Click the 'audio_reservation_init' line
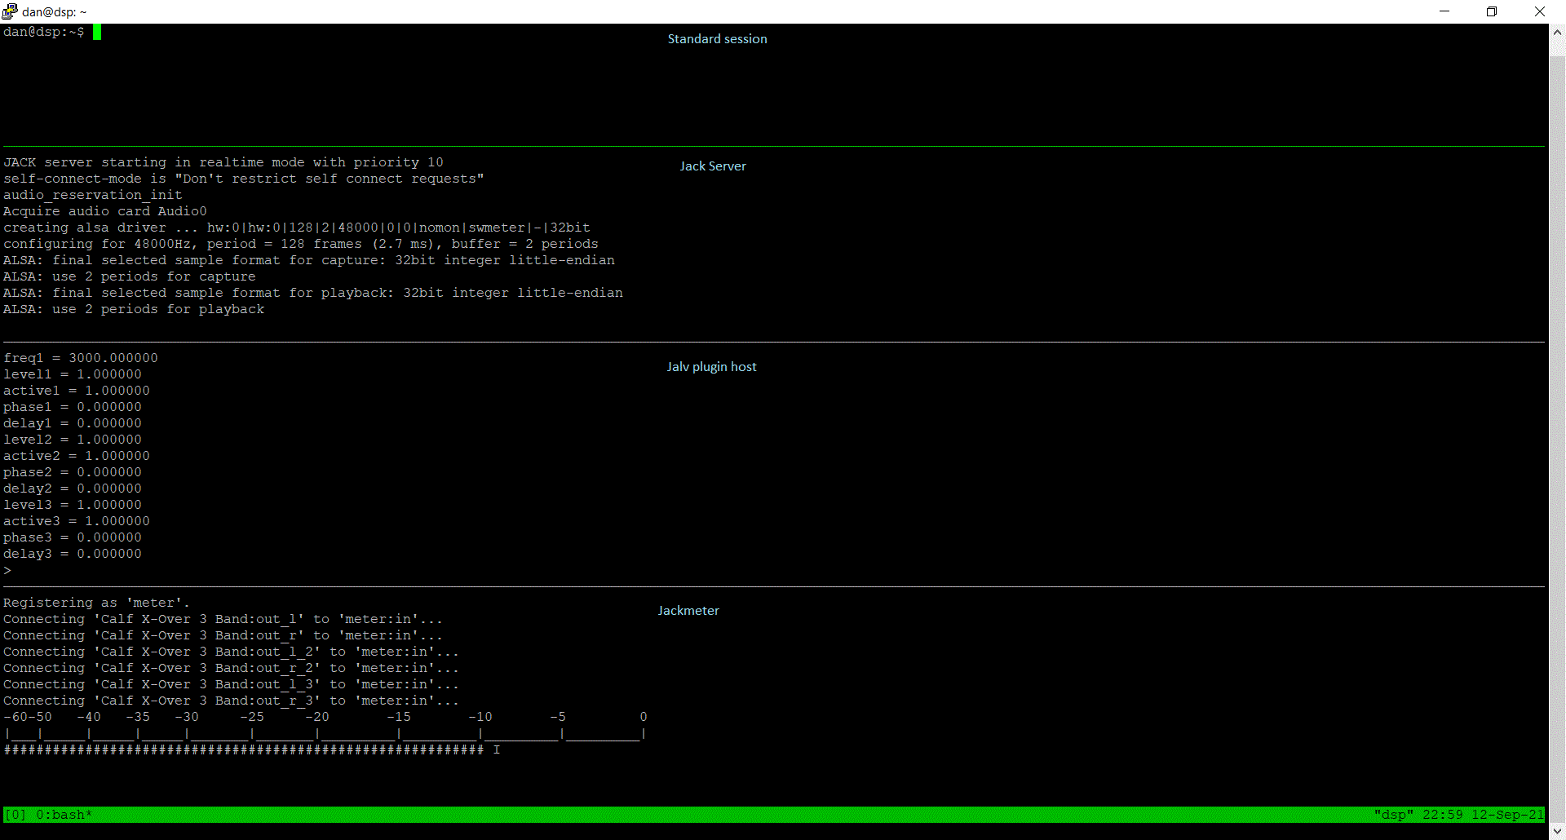This screenshot has width=1566, height=840. point(93,195)
